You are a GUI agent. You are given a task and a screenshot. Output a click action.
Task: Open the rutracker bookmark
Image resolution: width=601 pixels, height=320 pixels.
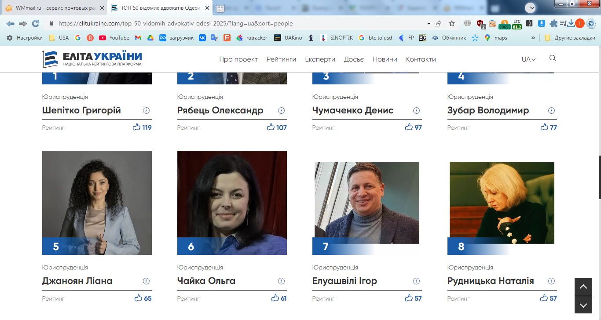(x=252, y=38)
